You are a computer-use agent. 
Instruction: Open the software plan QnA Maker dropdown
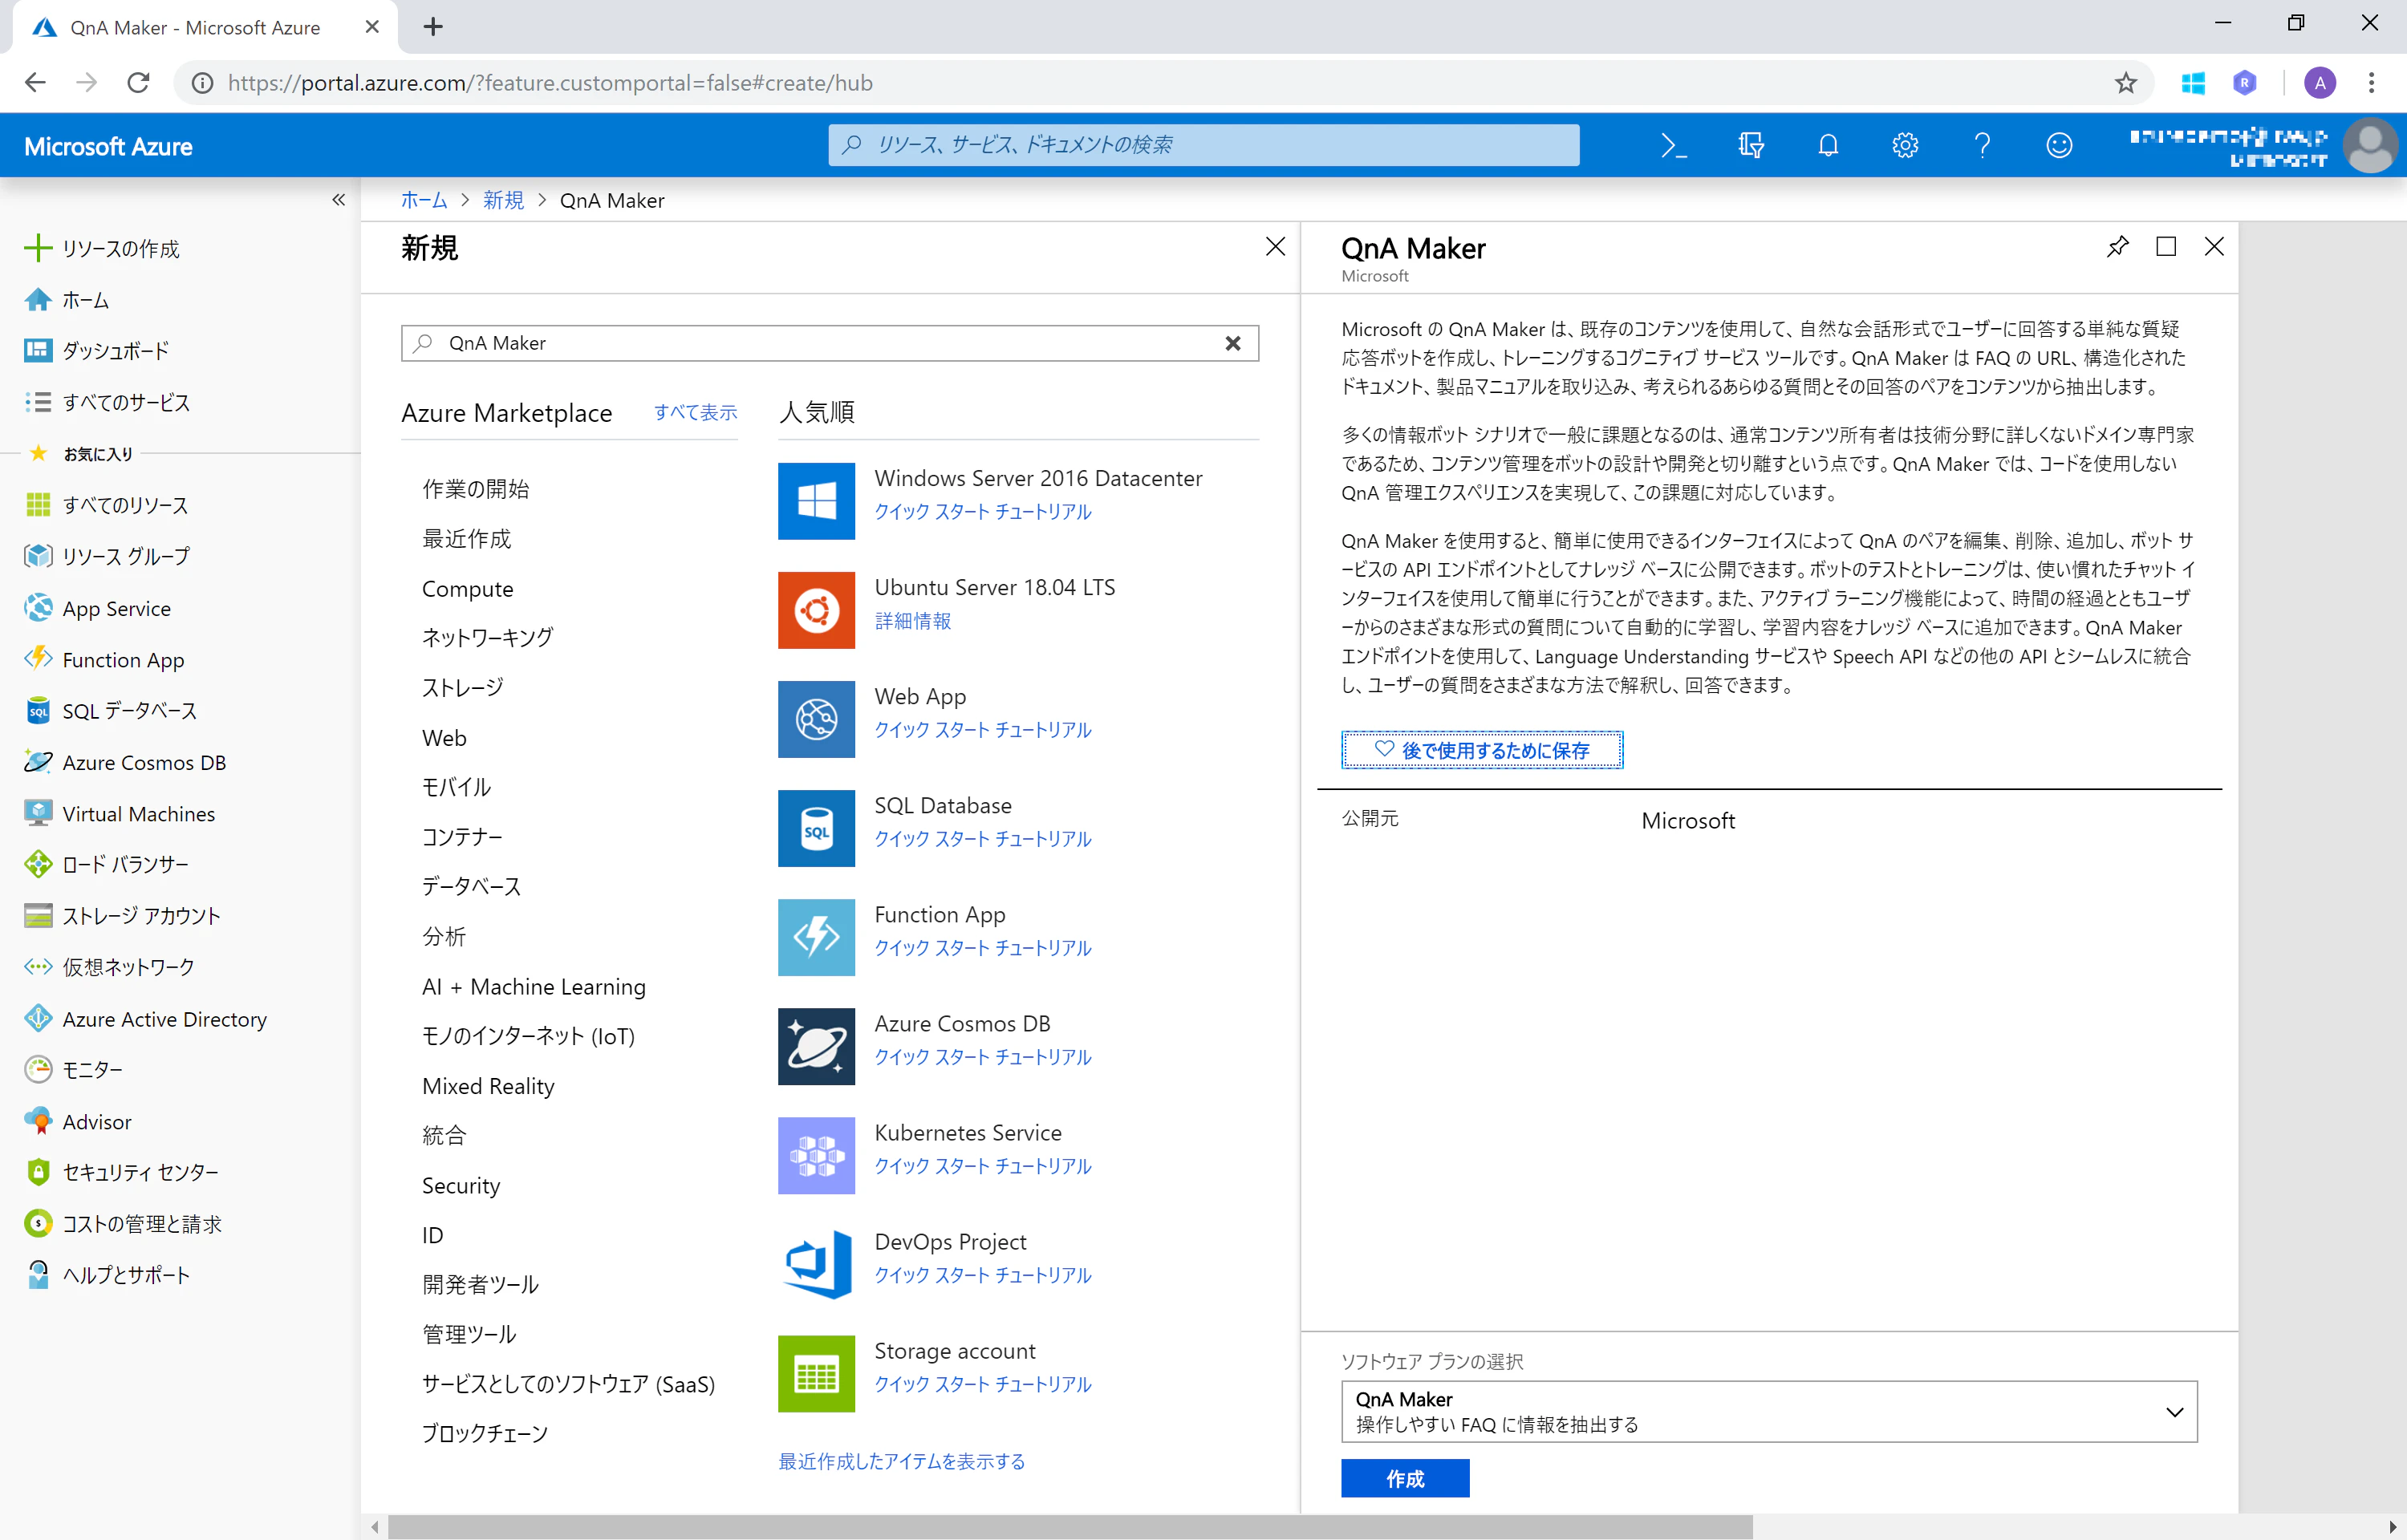[x=1768, y=1411]
